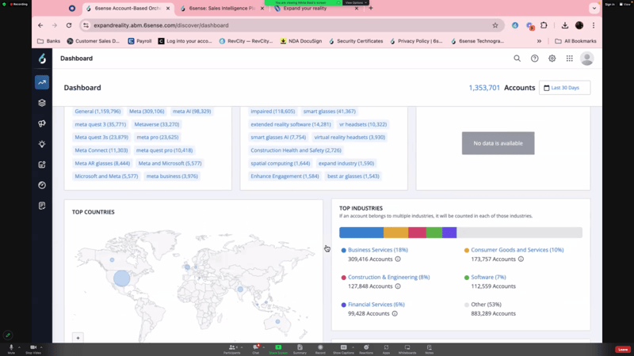
Task: Click Share Screen in Zoom toolbar
Action: [278, 349]
